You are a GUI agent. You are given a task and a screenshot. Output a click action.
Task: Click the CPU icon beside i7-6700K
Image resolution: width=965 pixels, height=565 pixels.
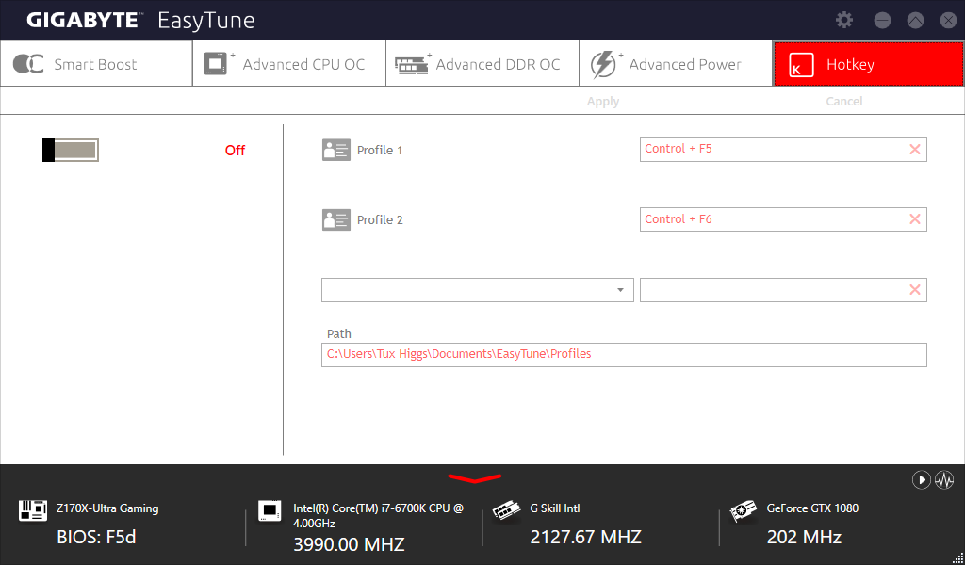(270, 511)
